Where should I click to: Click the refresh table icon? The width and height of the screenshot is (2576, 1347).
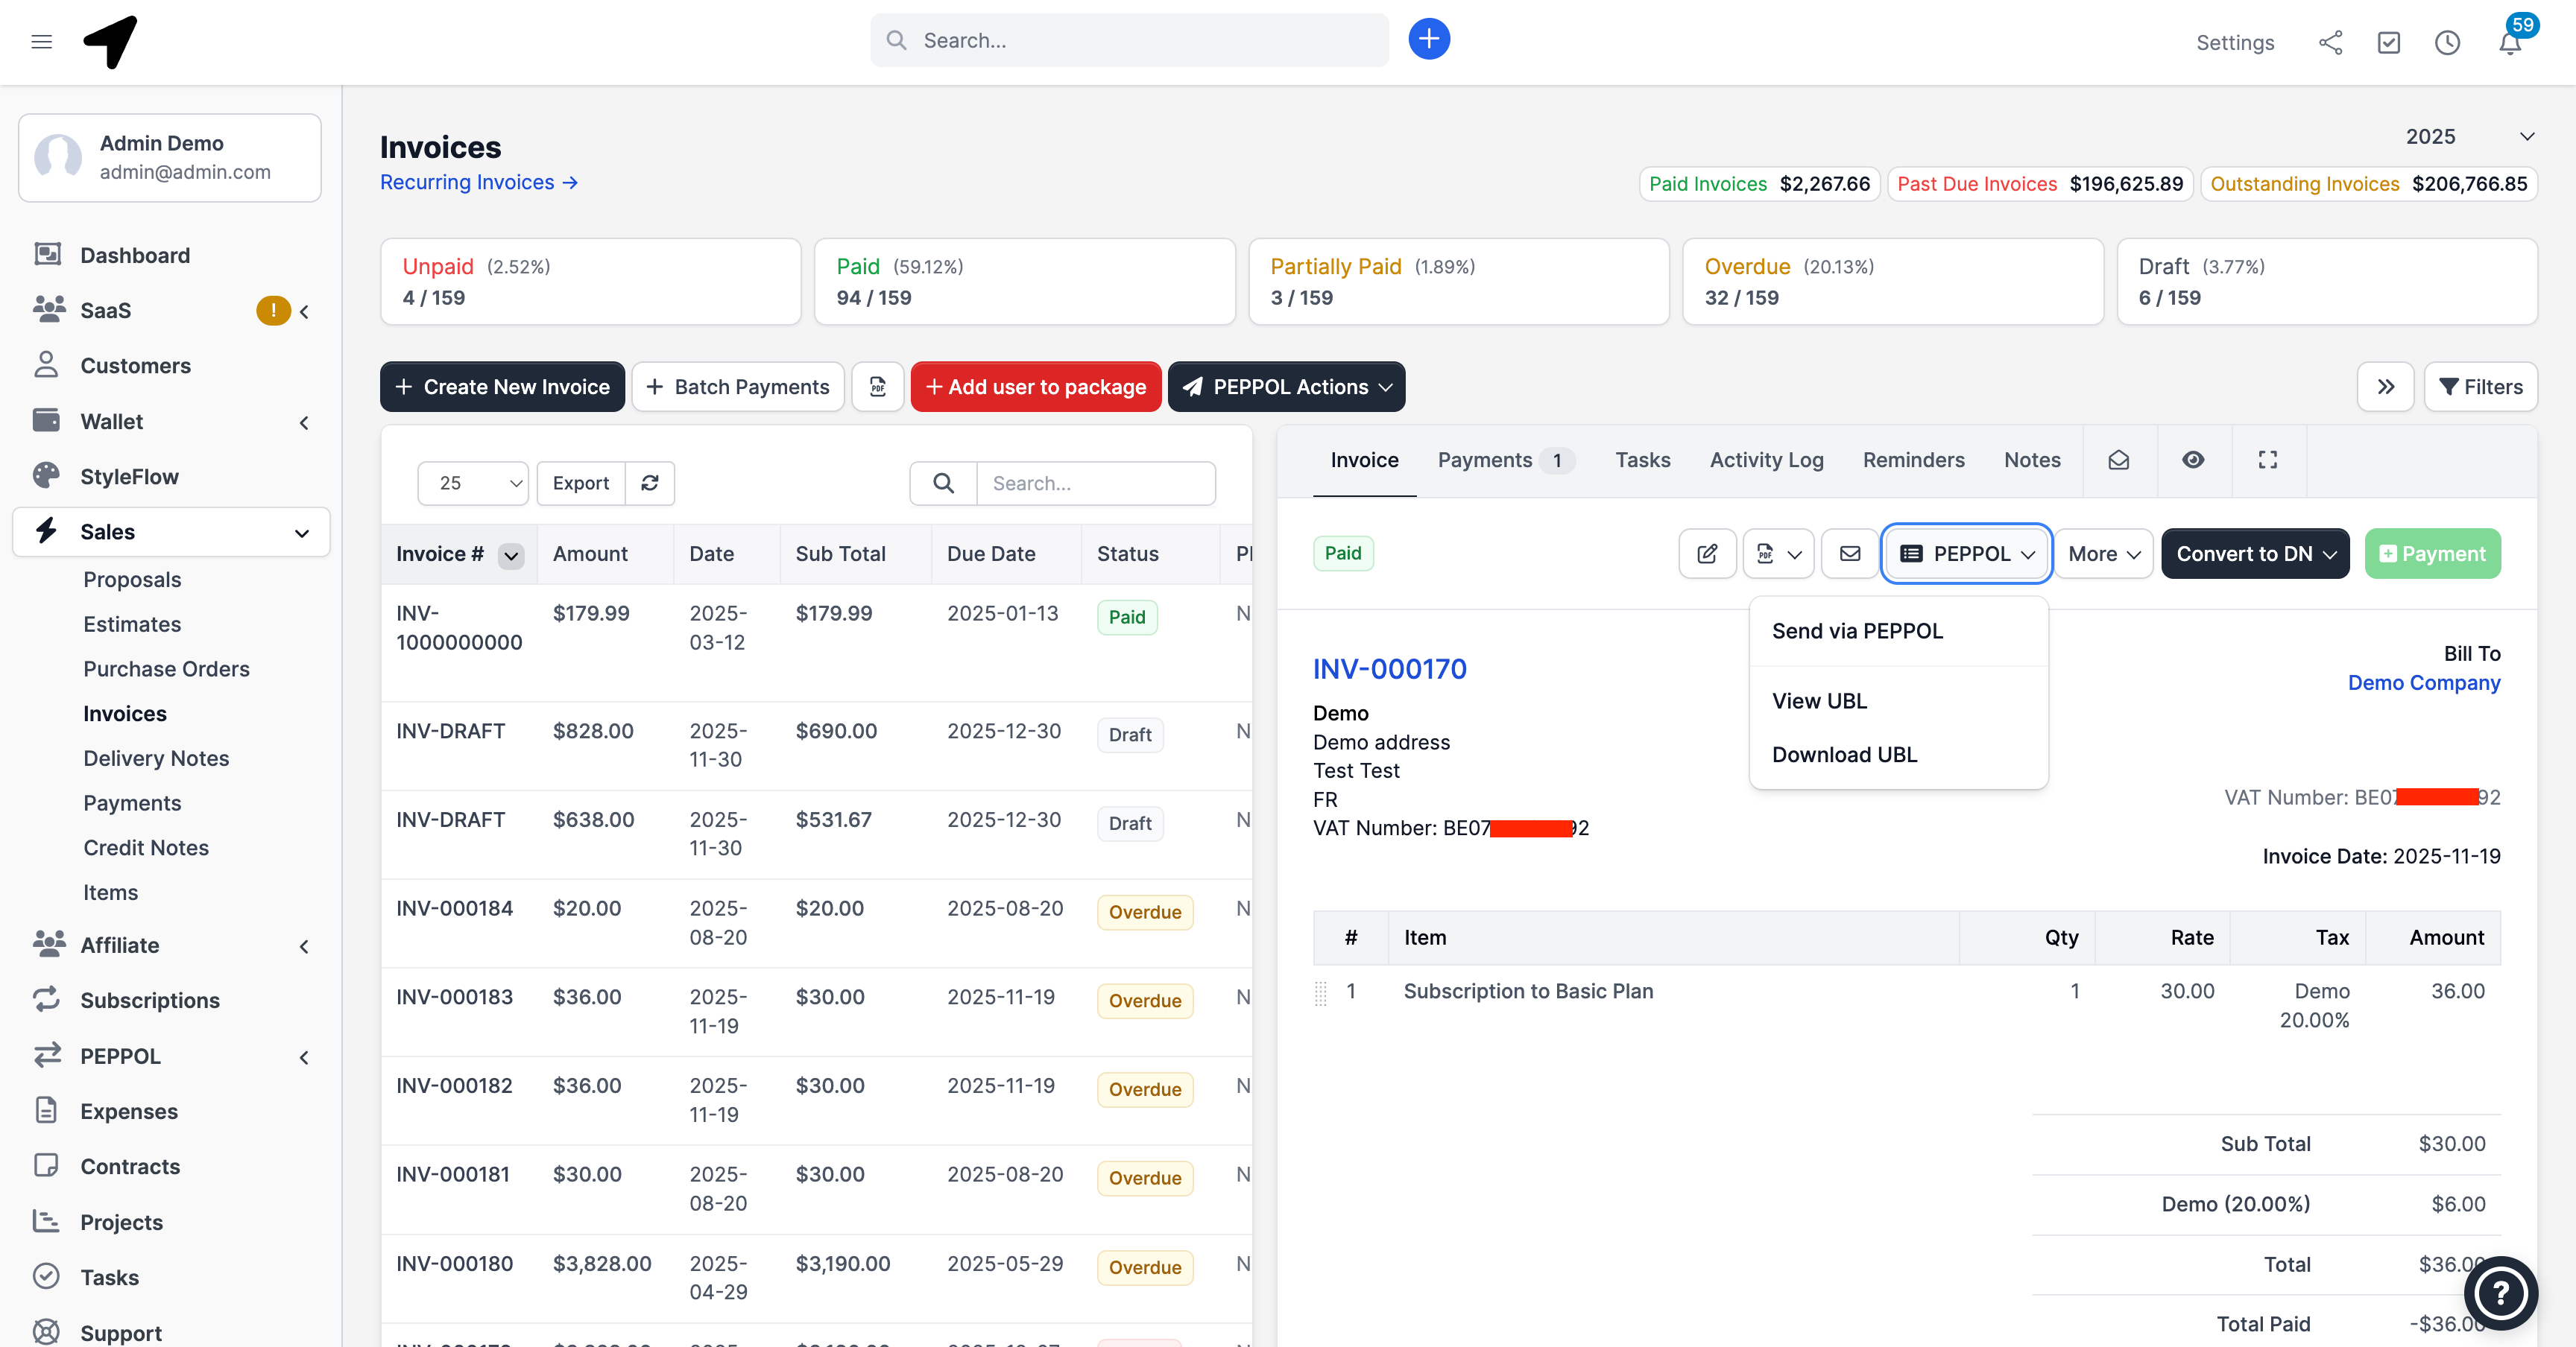coord(650,483)
